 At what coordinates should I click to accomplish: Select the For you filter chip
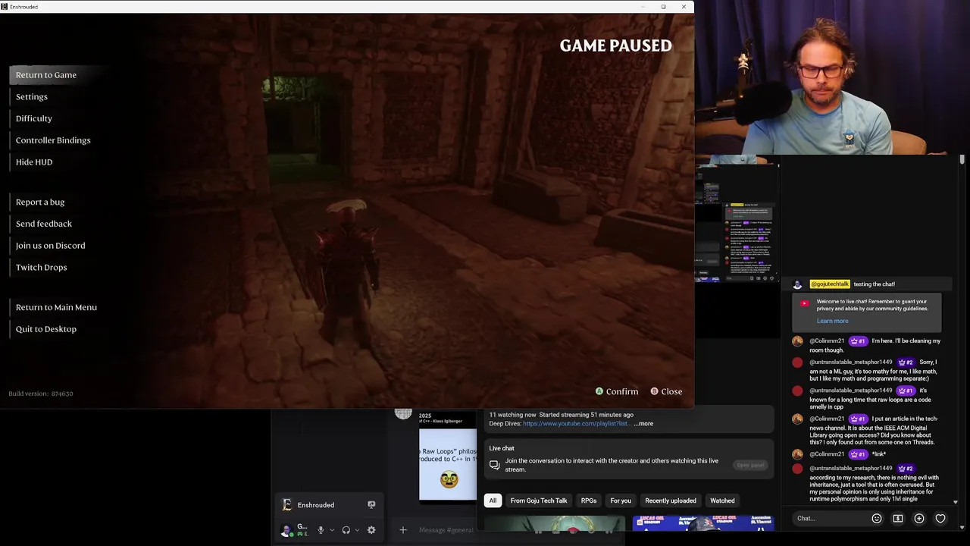(621, 500)
